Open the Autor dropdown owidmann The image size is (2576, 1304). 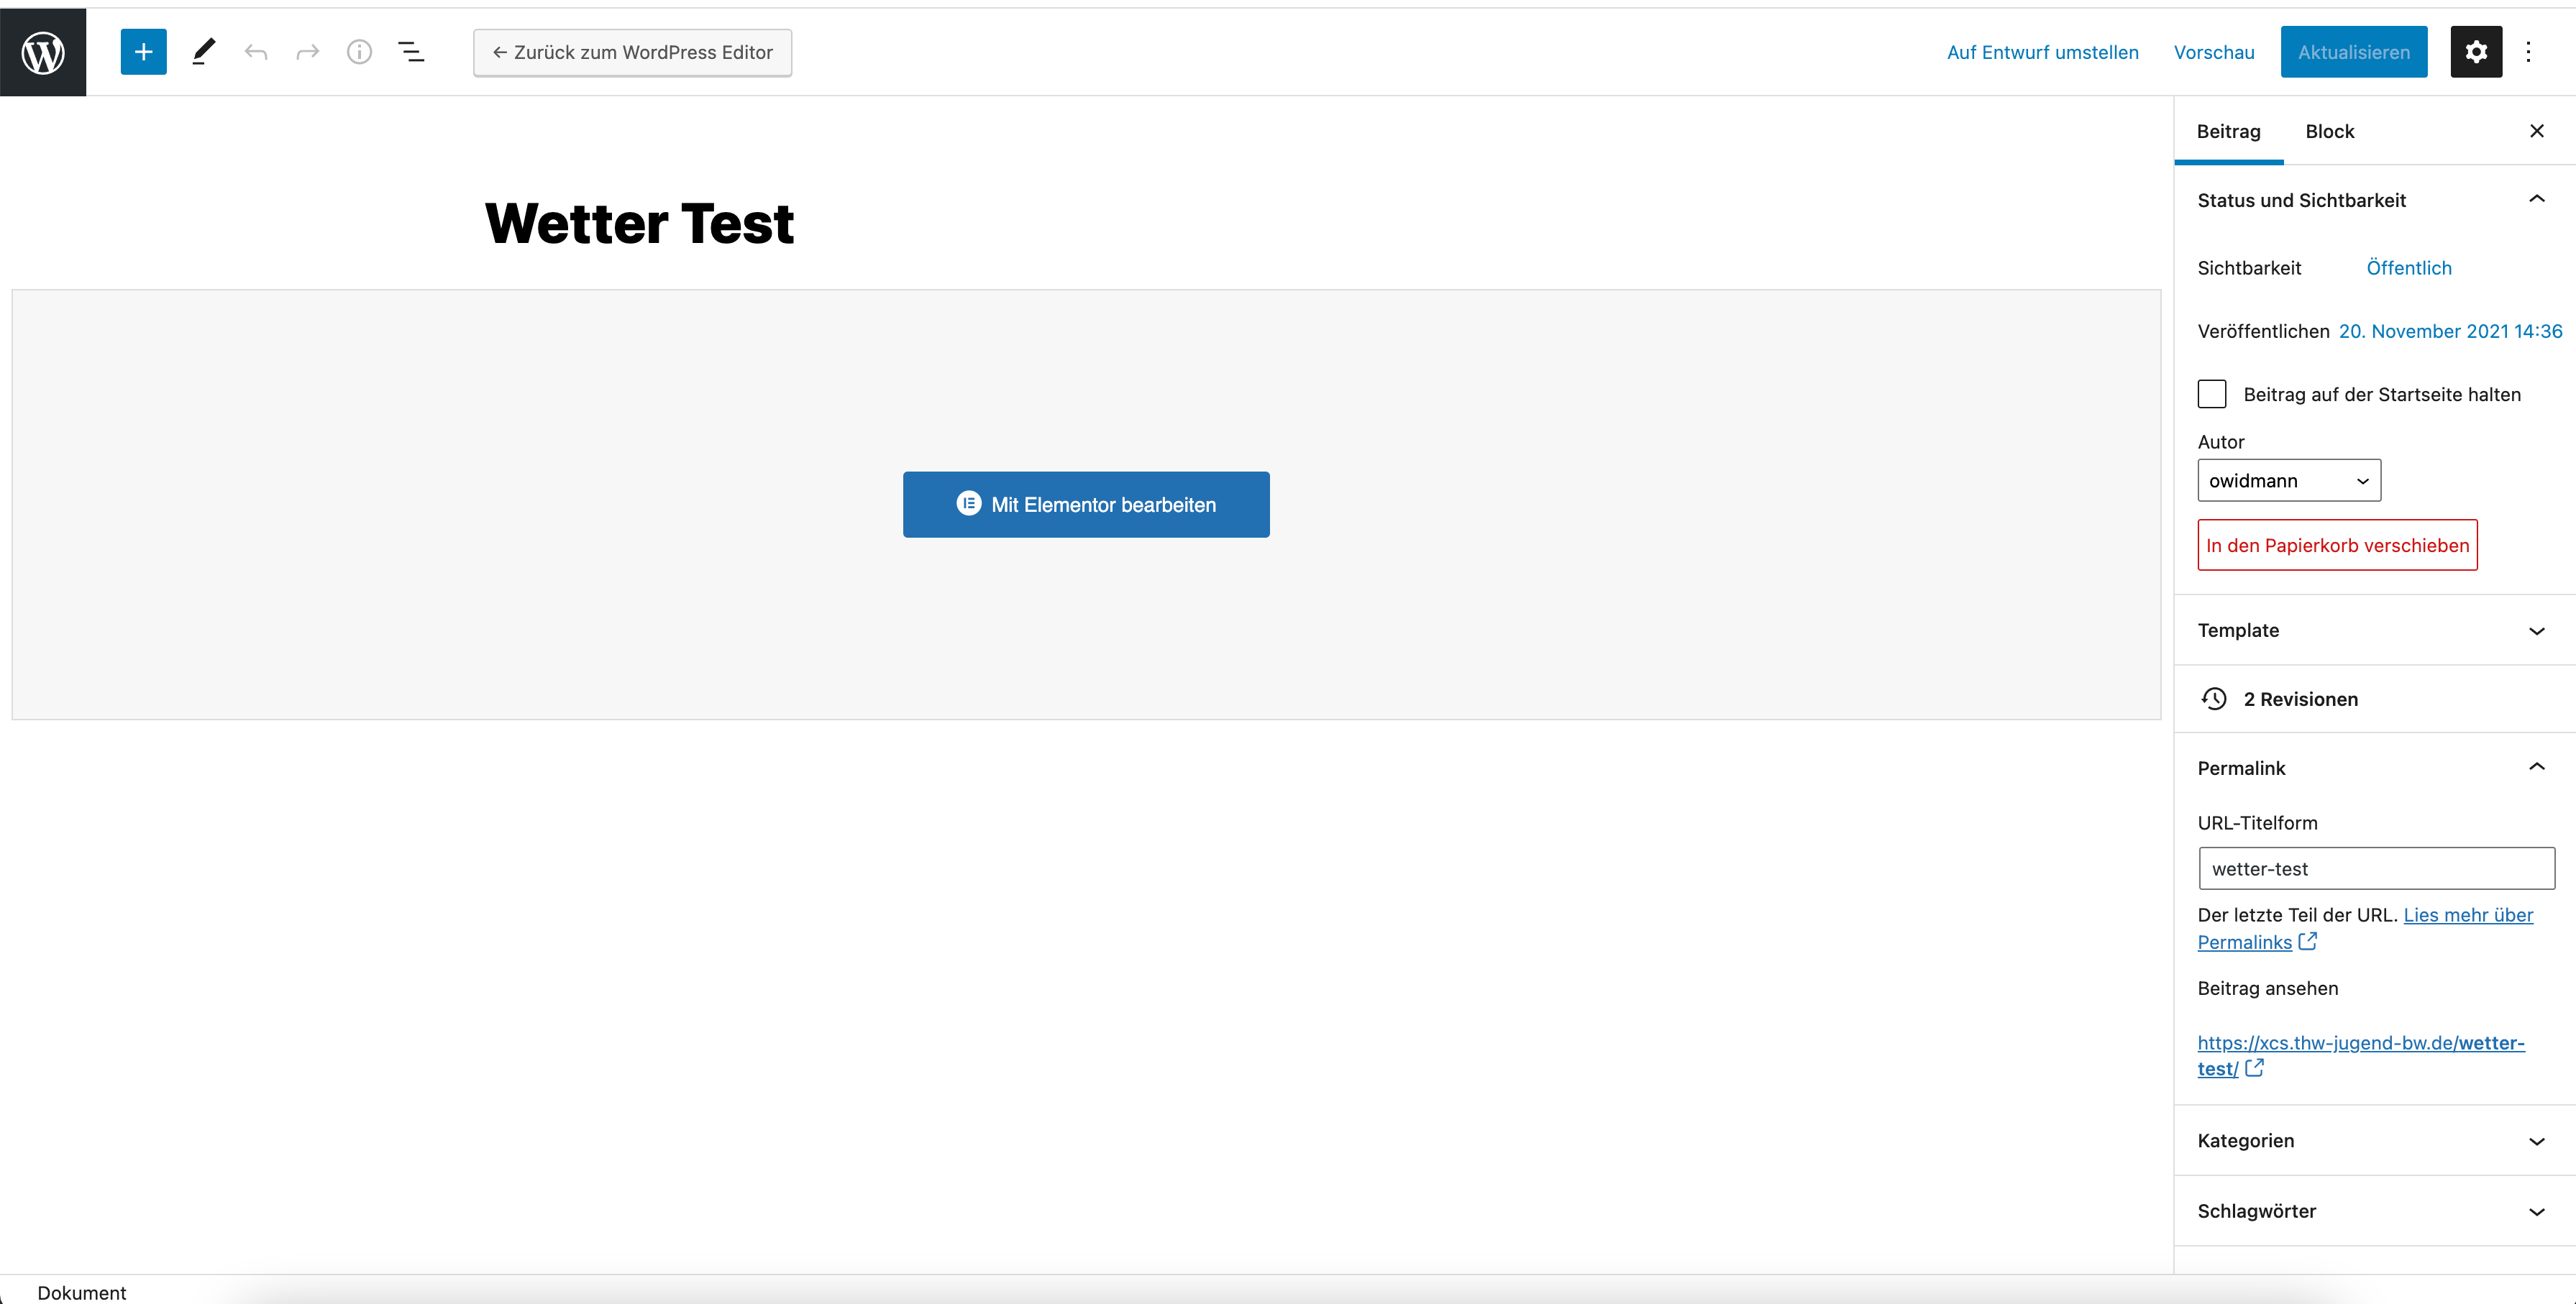click(x=2289, y=481)
